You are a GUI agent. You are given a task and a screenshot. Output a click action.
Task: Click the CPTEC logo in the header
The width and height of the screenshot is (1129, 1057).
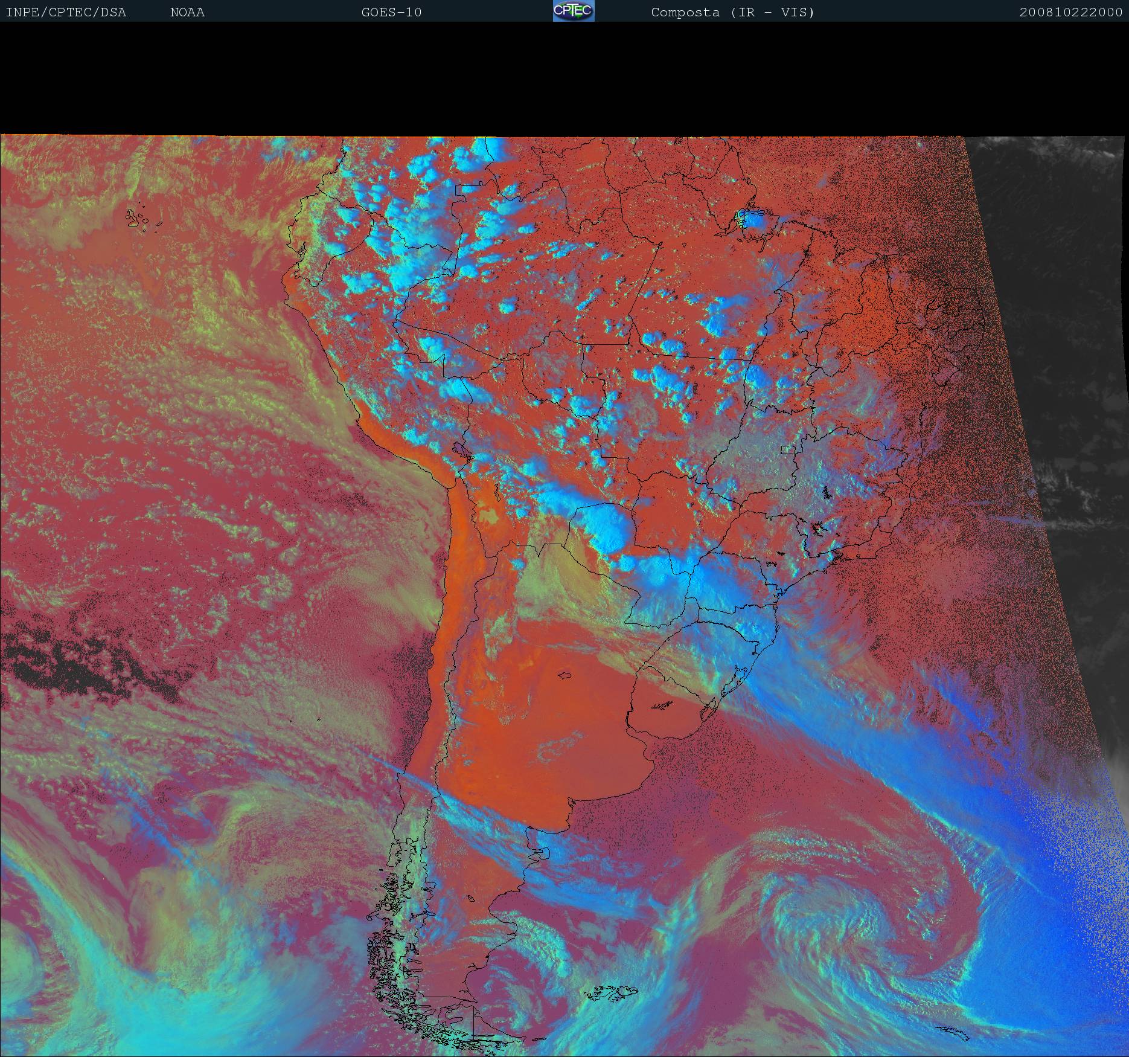tap(573, 11)
